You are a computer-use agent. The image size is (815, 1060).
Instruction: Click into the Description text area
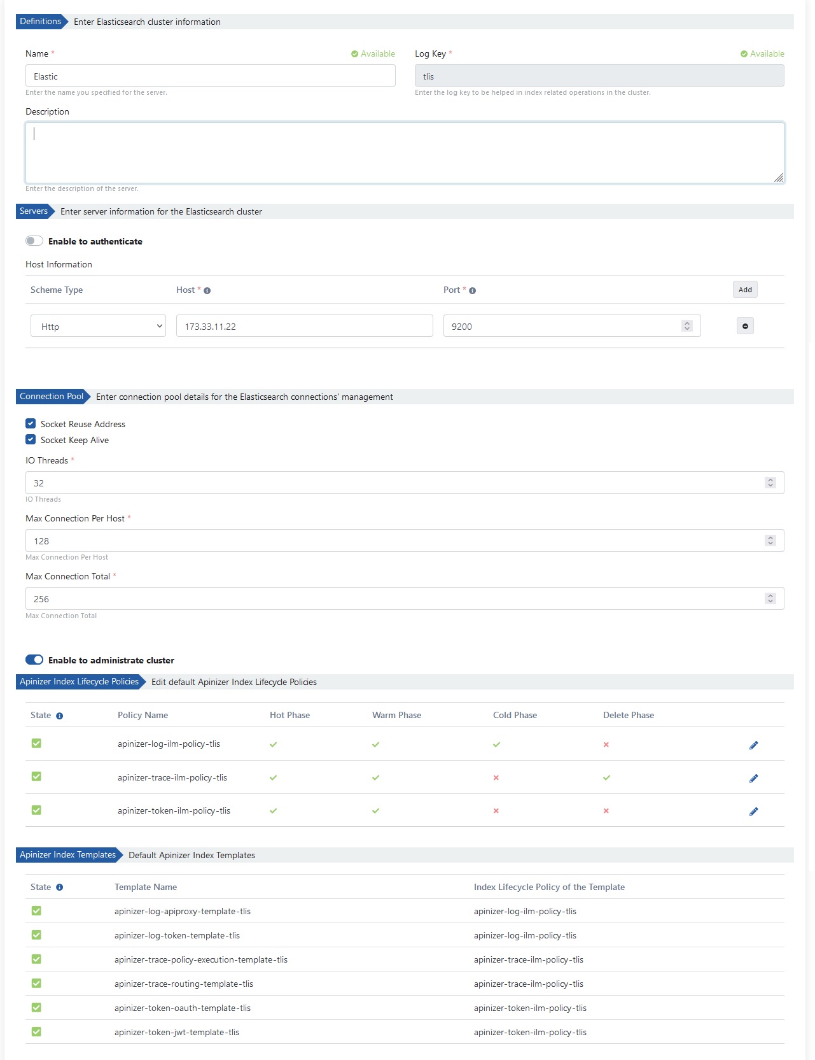tap(405, 153)
